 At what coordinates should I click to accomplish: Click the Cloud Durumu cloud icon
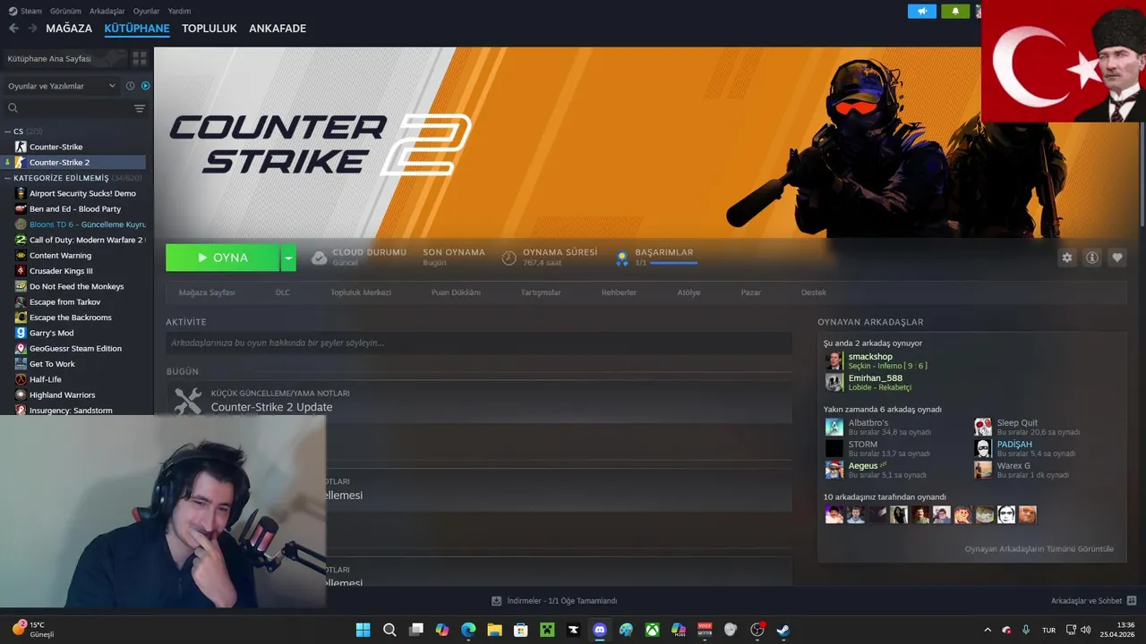(319, 258)
